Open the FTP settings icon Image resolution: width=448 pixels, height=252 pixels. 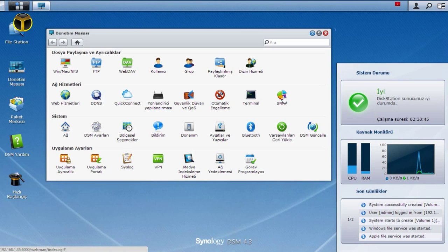96,65
